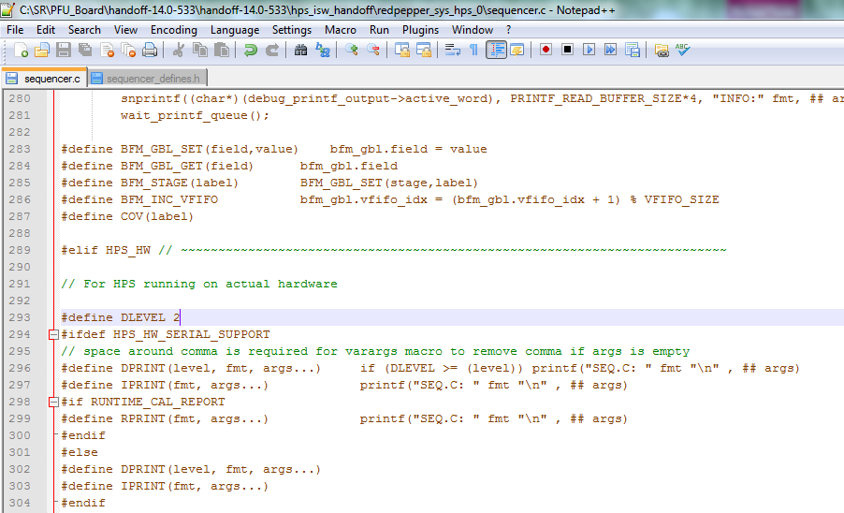Click line number 289 in margin
The width and height of the screenshot is (844, 513).
20,250
